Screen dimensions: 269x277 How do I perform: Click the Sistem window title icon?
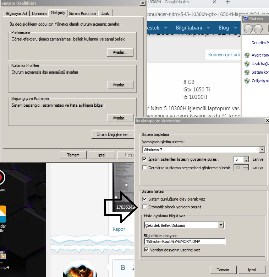245,19
